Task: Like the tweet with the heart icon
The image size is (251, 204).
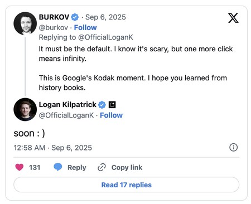Action: [20, 167]
